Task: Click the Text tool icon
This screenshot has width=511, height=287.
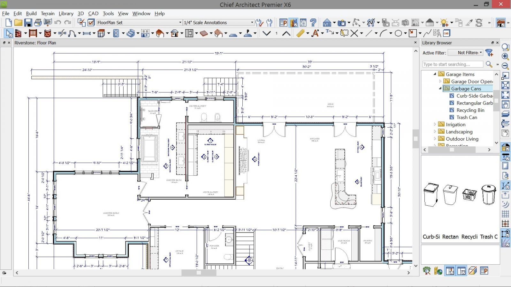Action: 315,33
